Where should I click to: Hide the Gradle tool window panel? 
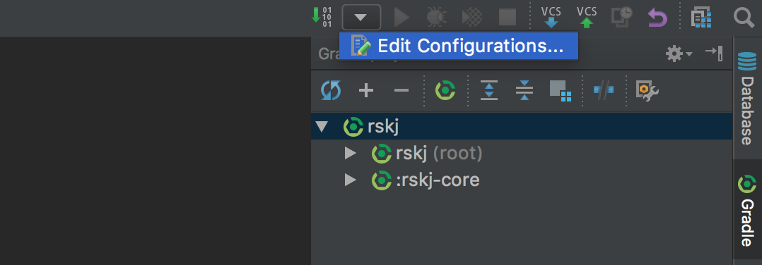715,54
